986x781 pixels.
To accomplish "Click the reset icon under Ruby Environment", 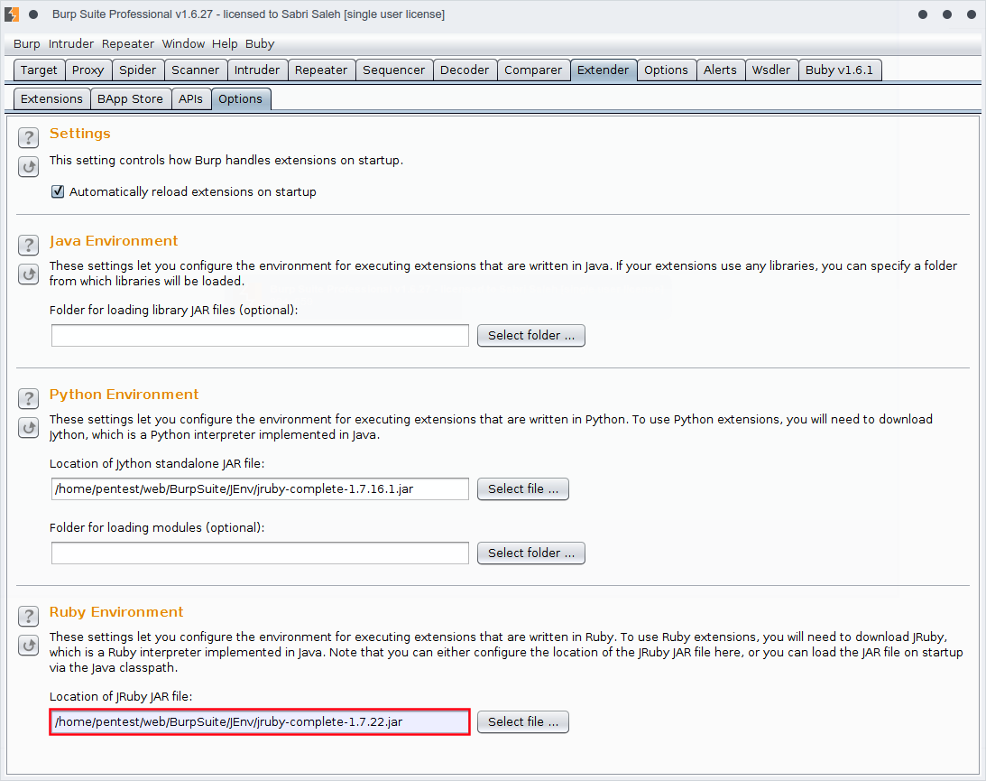I will tap(29, 645).
